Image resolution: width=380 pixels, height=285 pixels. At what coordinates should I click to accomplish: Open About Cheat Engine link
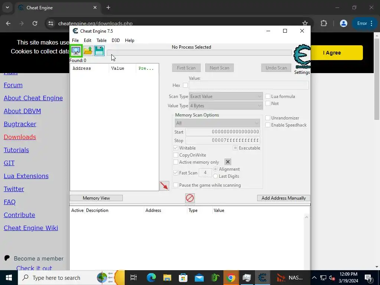[x=33, y=98]
